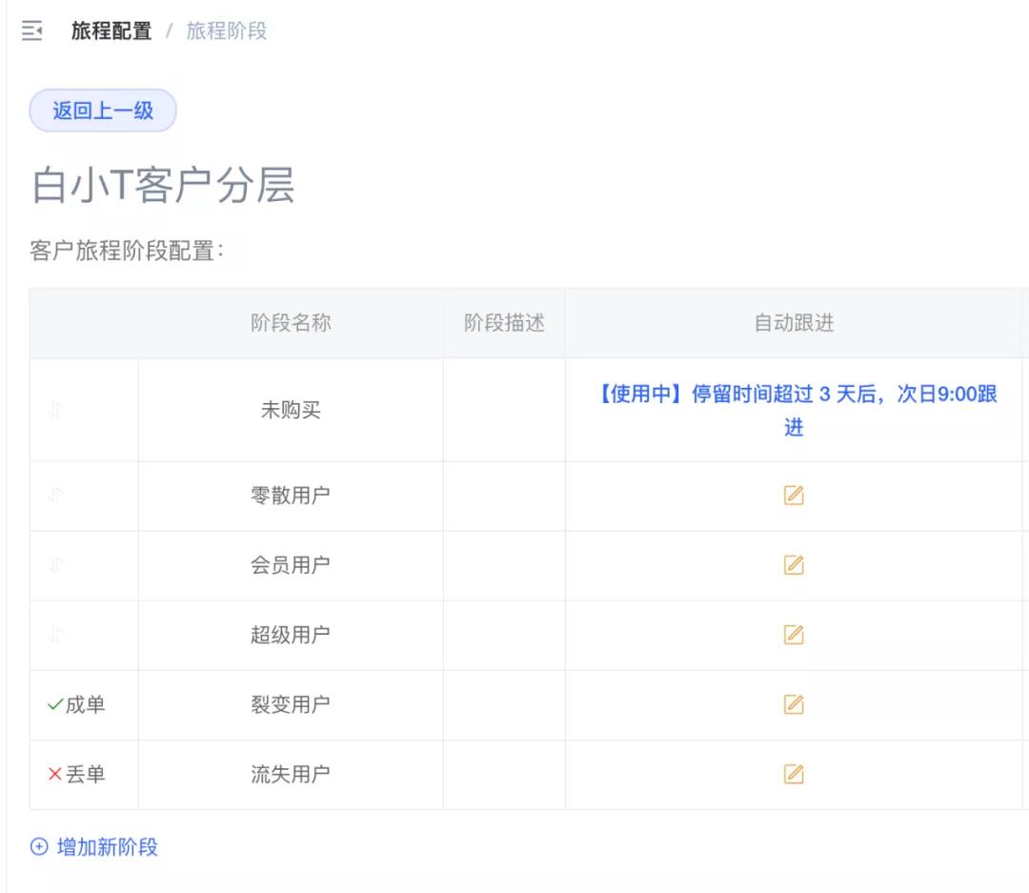Click the 自动跟进 column header
Screen dimensions: 1029x893
794,323
